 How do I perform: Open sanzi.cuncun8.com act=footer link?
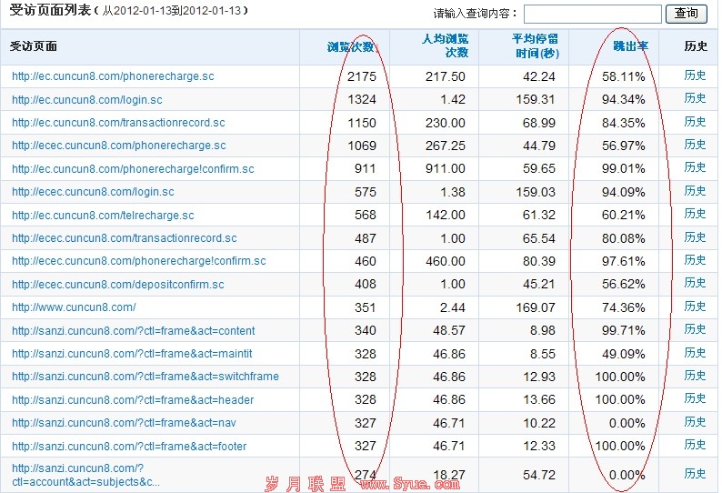(x=129, y=447)
